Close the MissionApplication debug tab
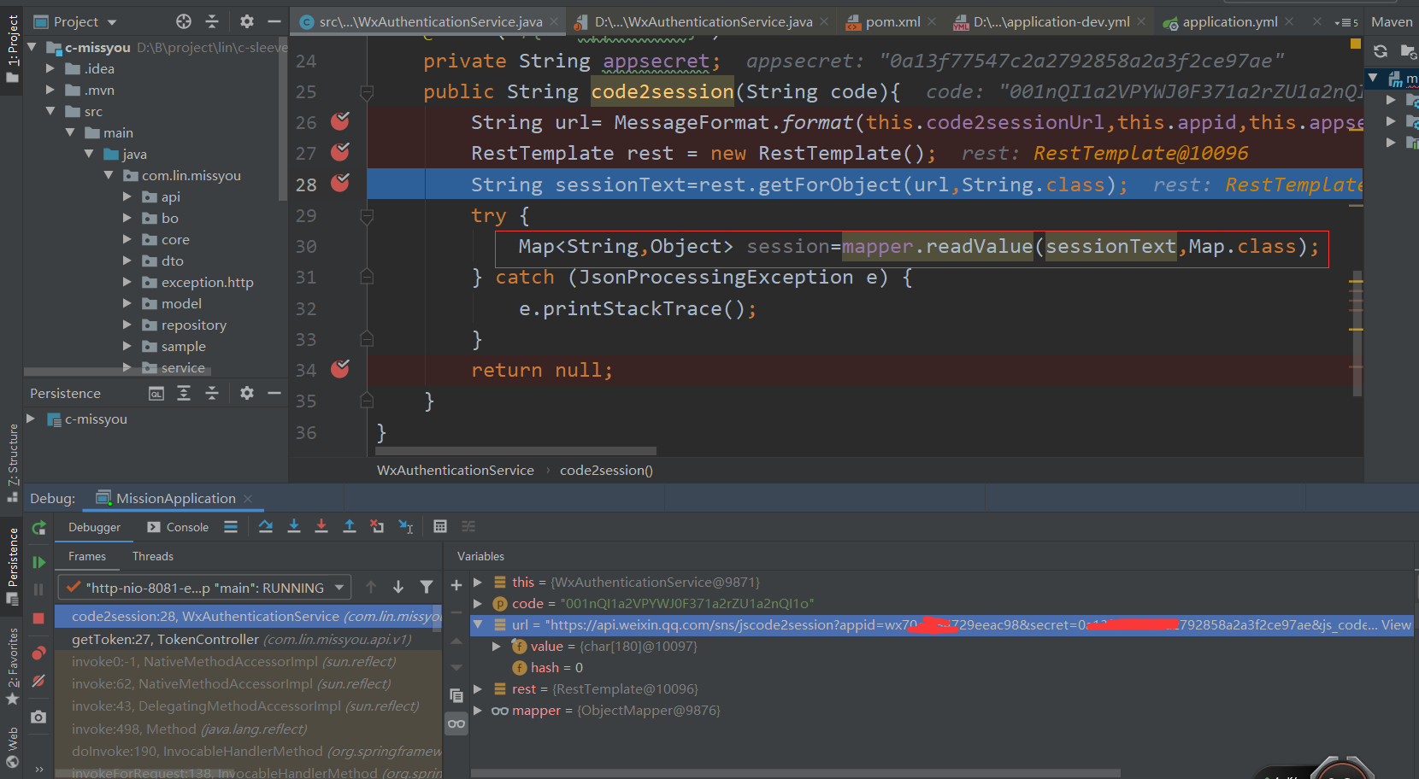Screen dimensions: 1419x779 [248, 499]
